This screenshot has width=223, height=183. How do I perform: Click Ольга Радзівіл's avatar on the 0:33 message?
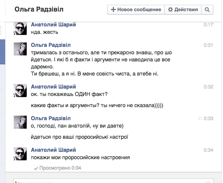(x=21, y=123)
